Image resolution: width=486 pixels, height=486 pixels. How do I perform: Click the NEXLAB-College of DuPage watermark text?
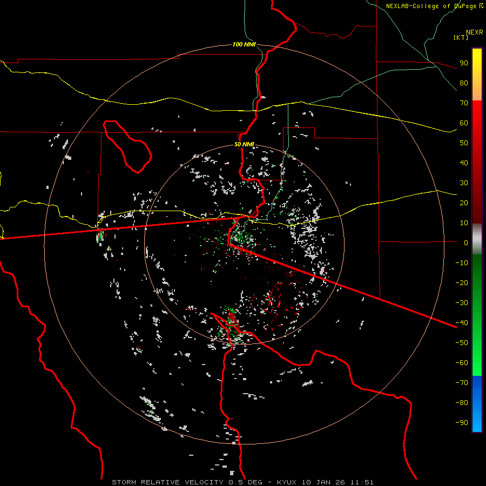click(x=434, y=6)
